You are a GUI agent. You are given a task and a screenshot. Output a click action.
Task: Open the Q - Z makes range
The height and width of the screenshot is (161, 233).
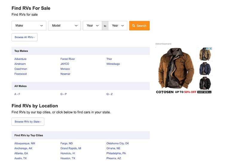click(x=109, y=94)
